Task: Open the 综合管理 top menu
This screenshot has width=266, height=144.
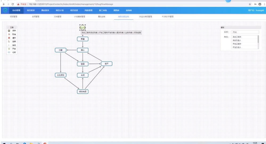Action: tap(16, 10)
